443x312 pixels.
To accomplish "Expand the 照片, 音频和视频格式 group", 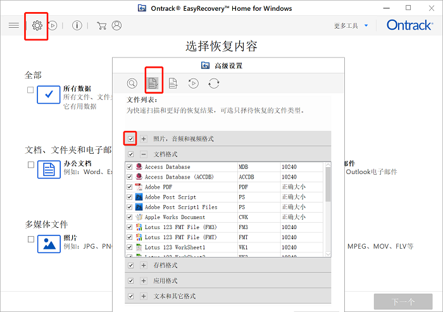I will tap(144, 139).
